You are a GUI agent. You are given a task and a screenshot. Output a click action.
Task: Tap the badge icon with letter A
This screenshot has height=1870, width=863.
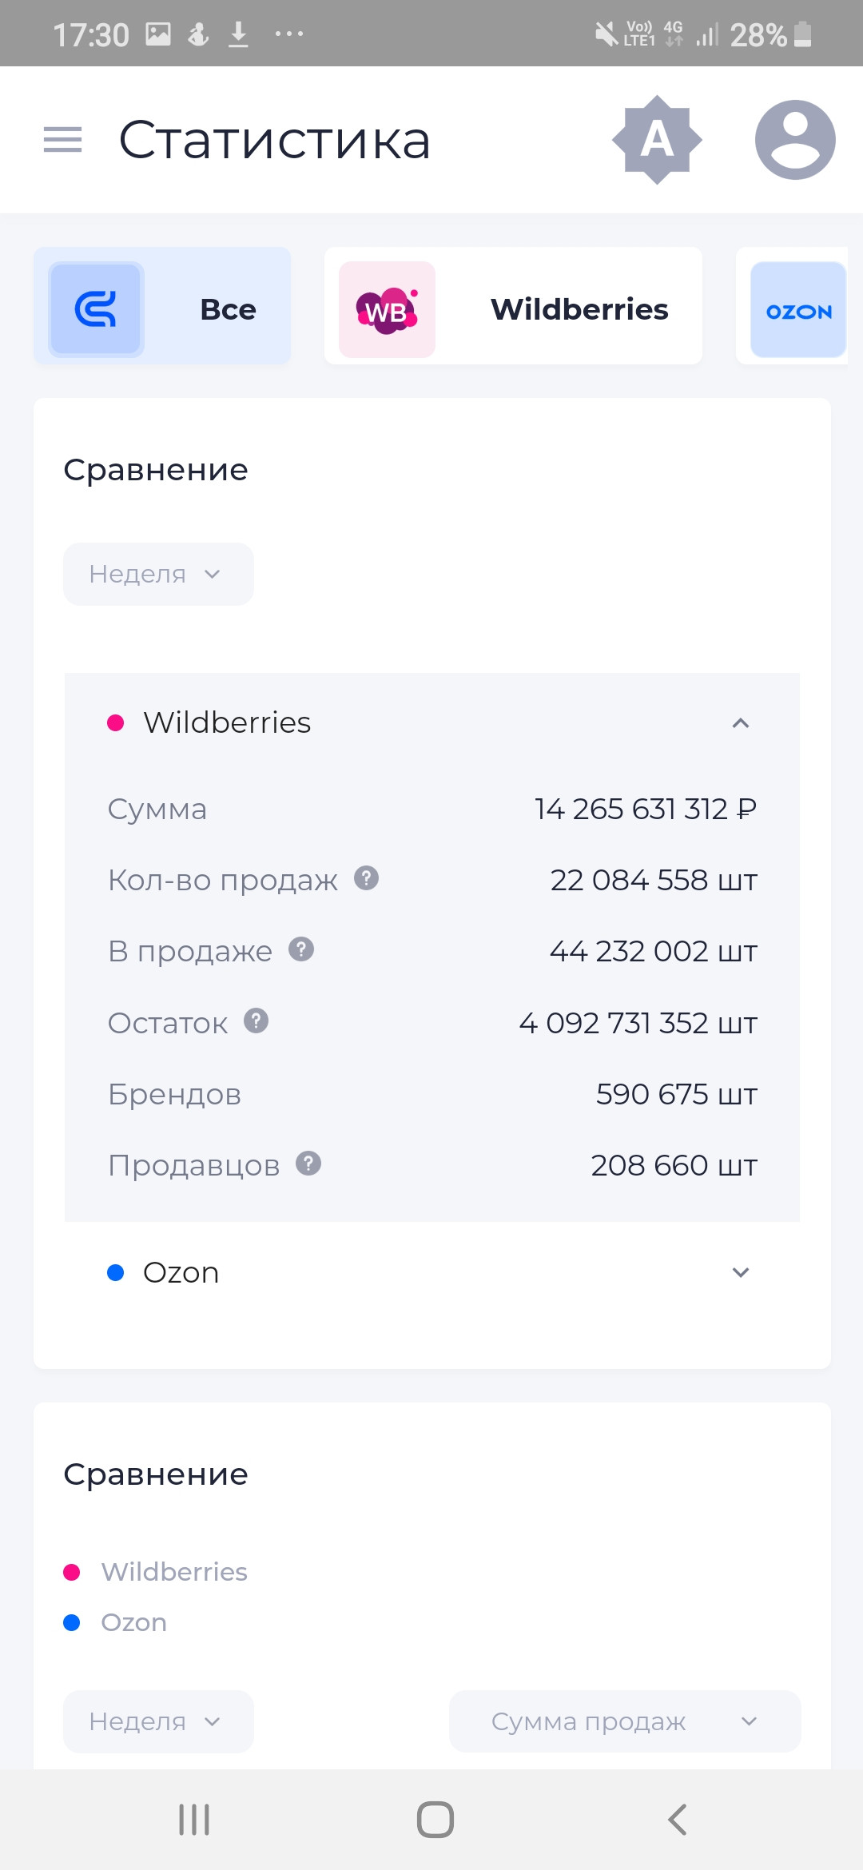coord(657,140)
